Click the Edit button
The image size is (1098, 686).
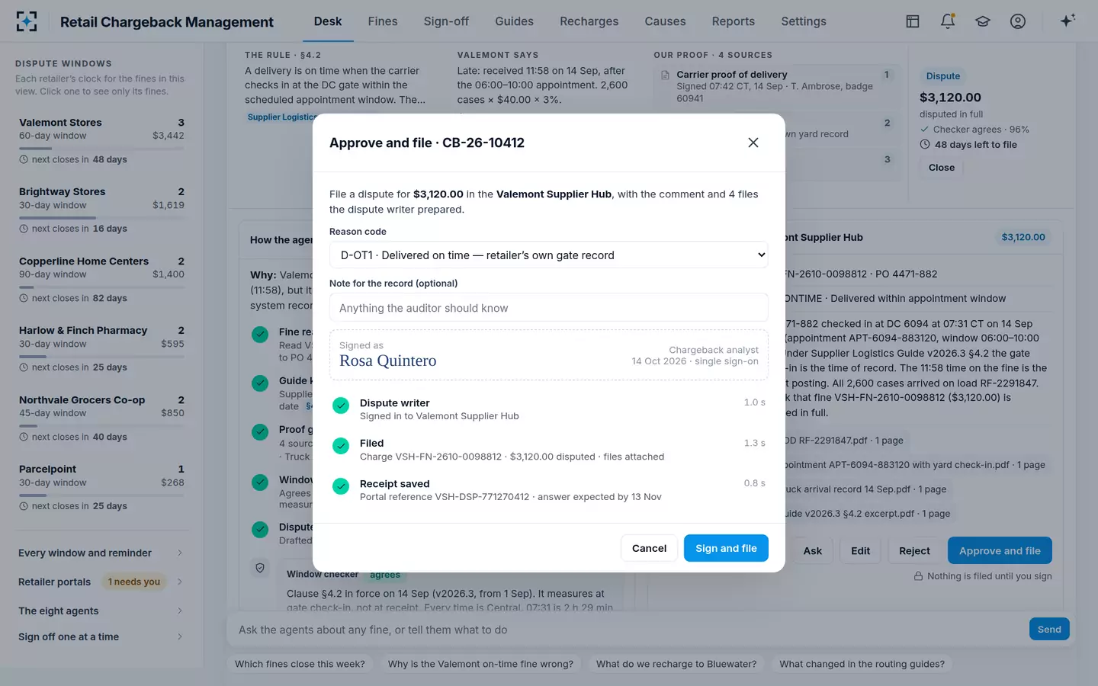(x=861, y=550)
